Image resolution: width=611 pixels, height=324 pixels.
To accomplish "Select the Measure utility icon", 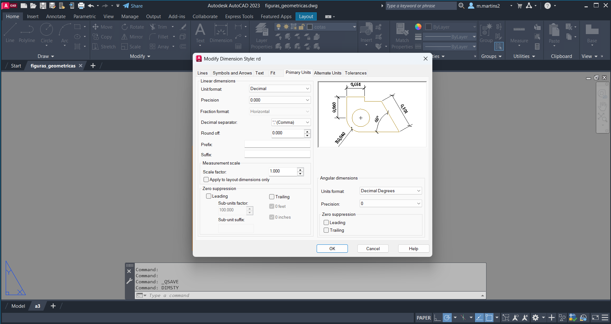I will (x=519, y=30).
